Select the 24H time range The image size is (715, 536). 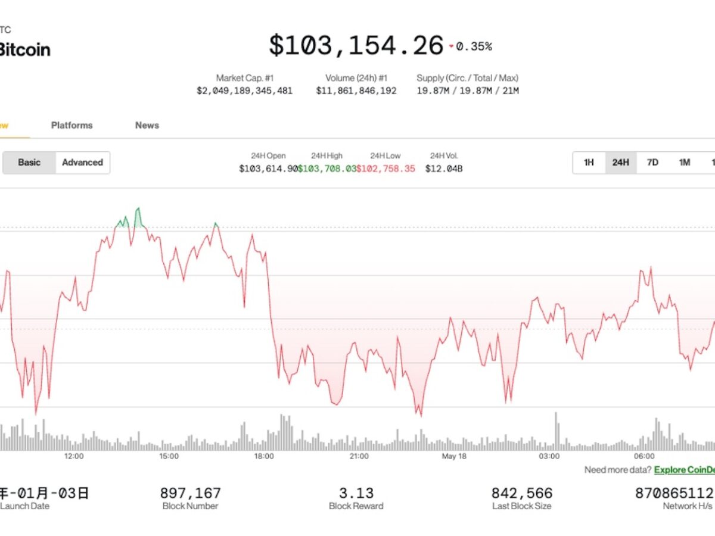point(621,163)
